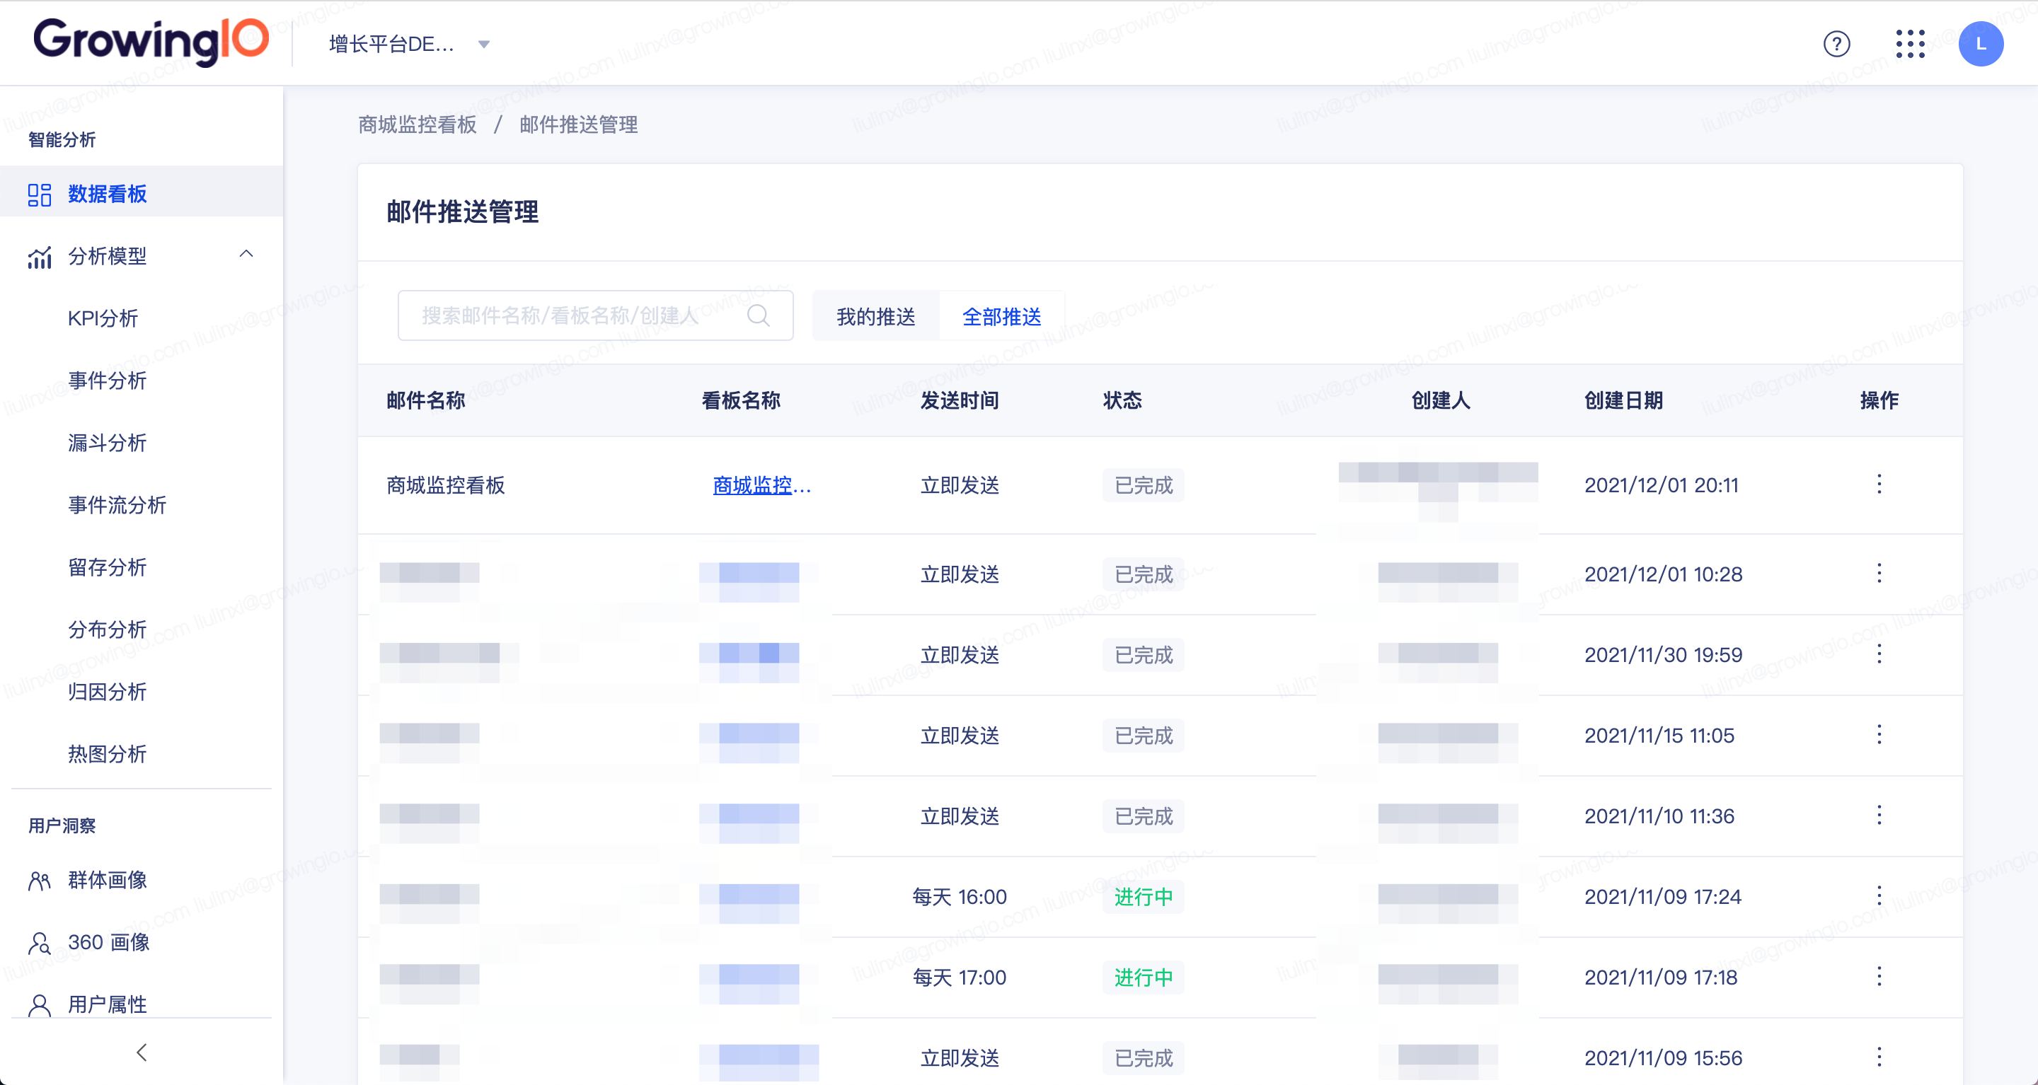Open 用户属性 in the sidebar
Image resolution: width=2038 pixels, height=1085 pixels.
point(107,1004)
